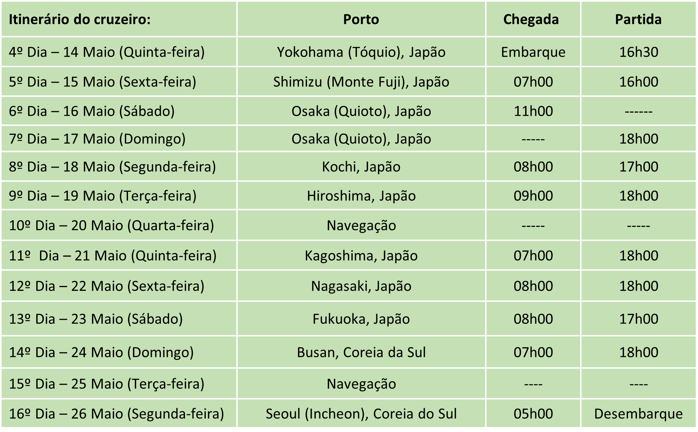Select the Busan, Coreia da Sul cell
Viewport: 698px width, 432px height.
[x=361, y=352]
